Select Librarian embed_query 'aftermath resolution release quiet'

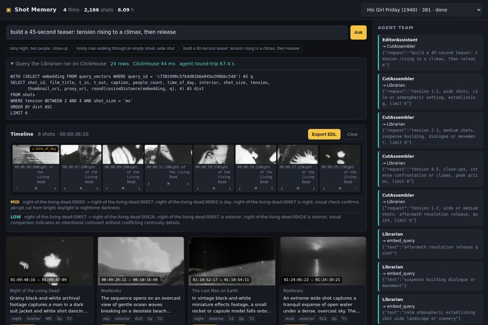pos(430,244)
